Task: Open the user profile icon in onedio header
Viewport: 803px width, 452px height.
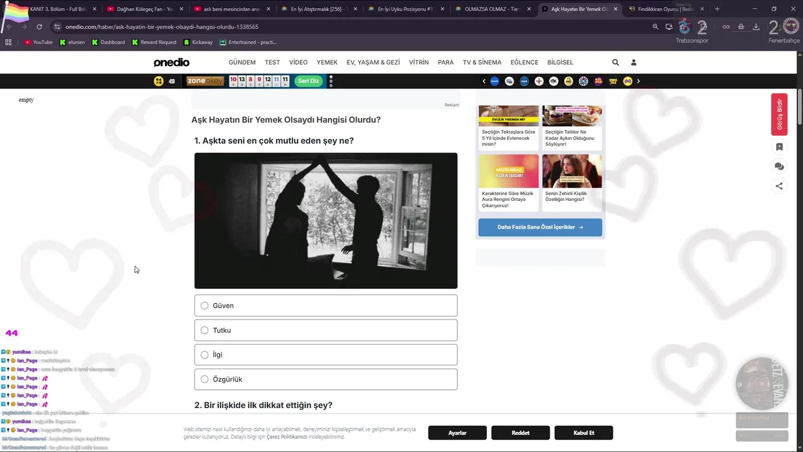Action: (x=634, y=62)
